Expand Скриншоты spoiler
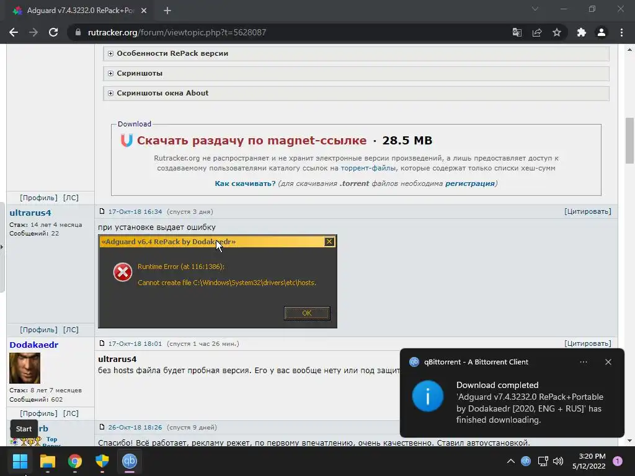 pyautogui.click(x=357, y=73)
